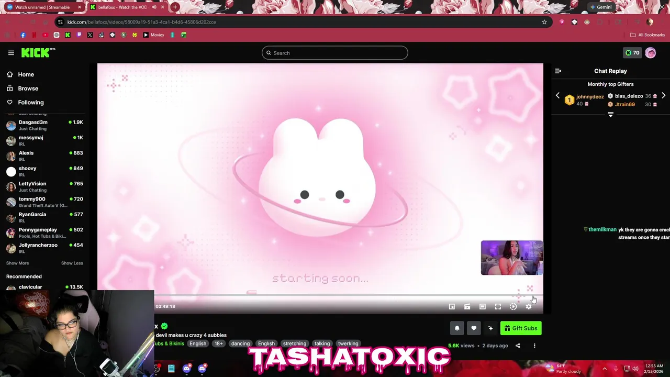Viewport: 670px width, 377px height.
Task: Show next top gifters with right chevron
Action: (x=663, y=96)
